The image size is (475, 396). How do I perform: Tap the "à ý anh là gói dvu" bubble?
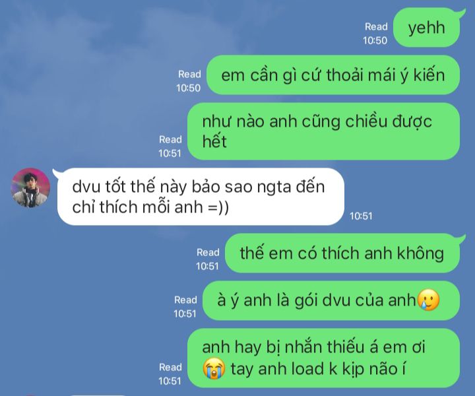(331, 300)
